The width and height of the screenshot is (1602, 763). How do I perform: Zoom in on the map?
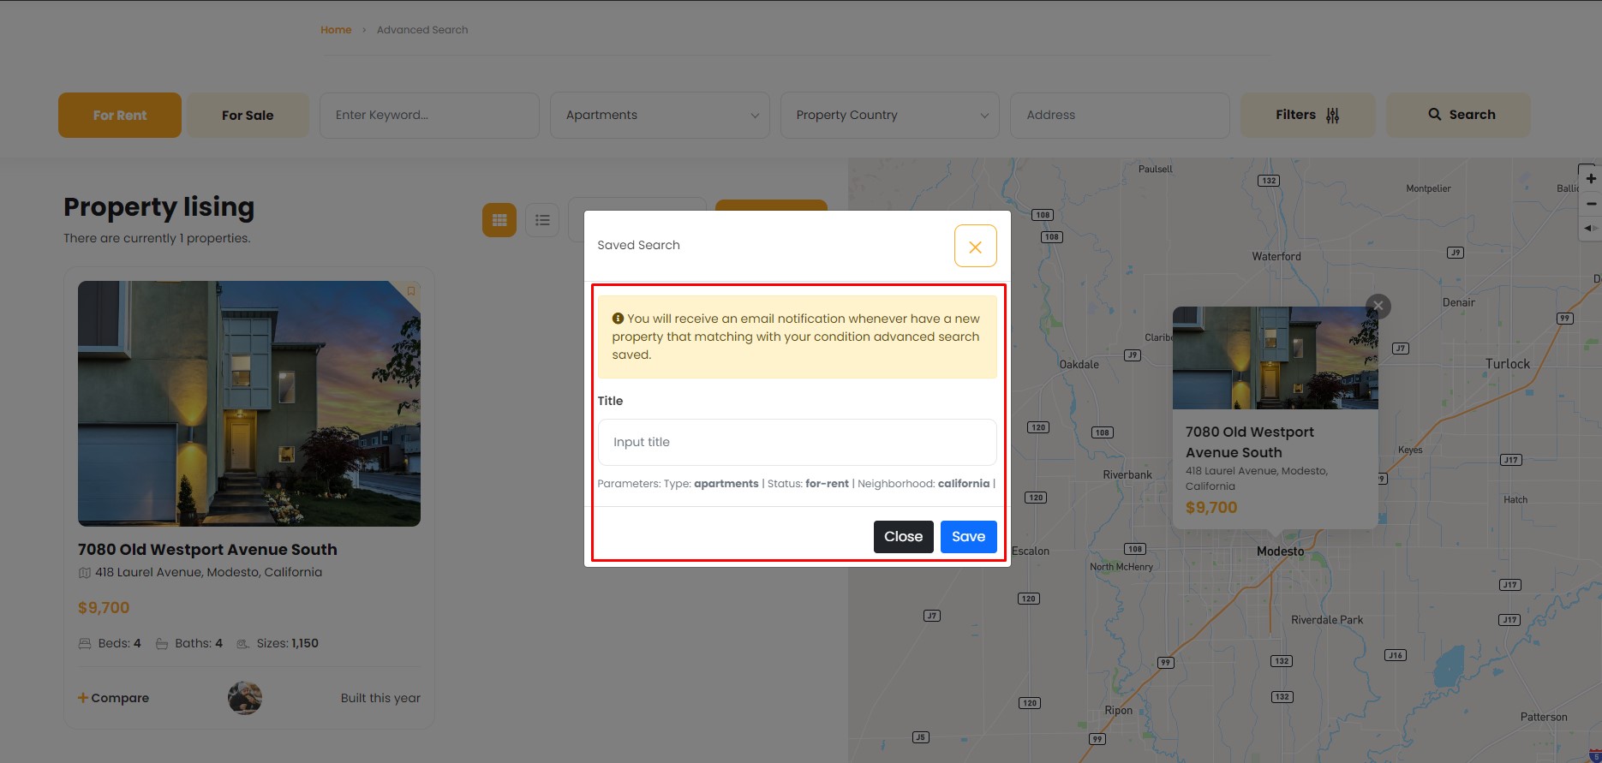click(x=1591, y=179)
